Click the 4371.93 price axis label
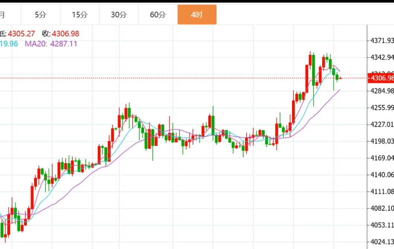394x249 pixels. (x=382, y=40)
